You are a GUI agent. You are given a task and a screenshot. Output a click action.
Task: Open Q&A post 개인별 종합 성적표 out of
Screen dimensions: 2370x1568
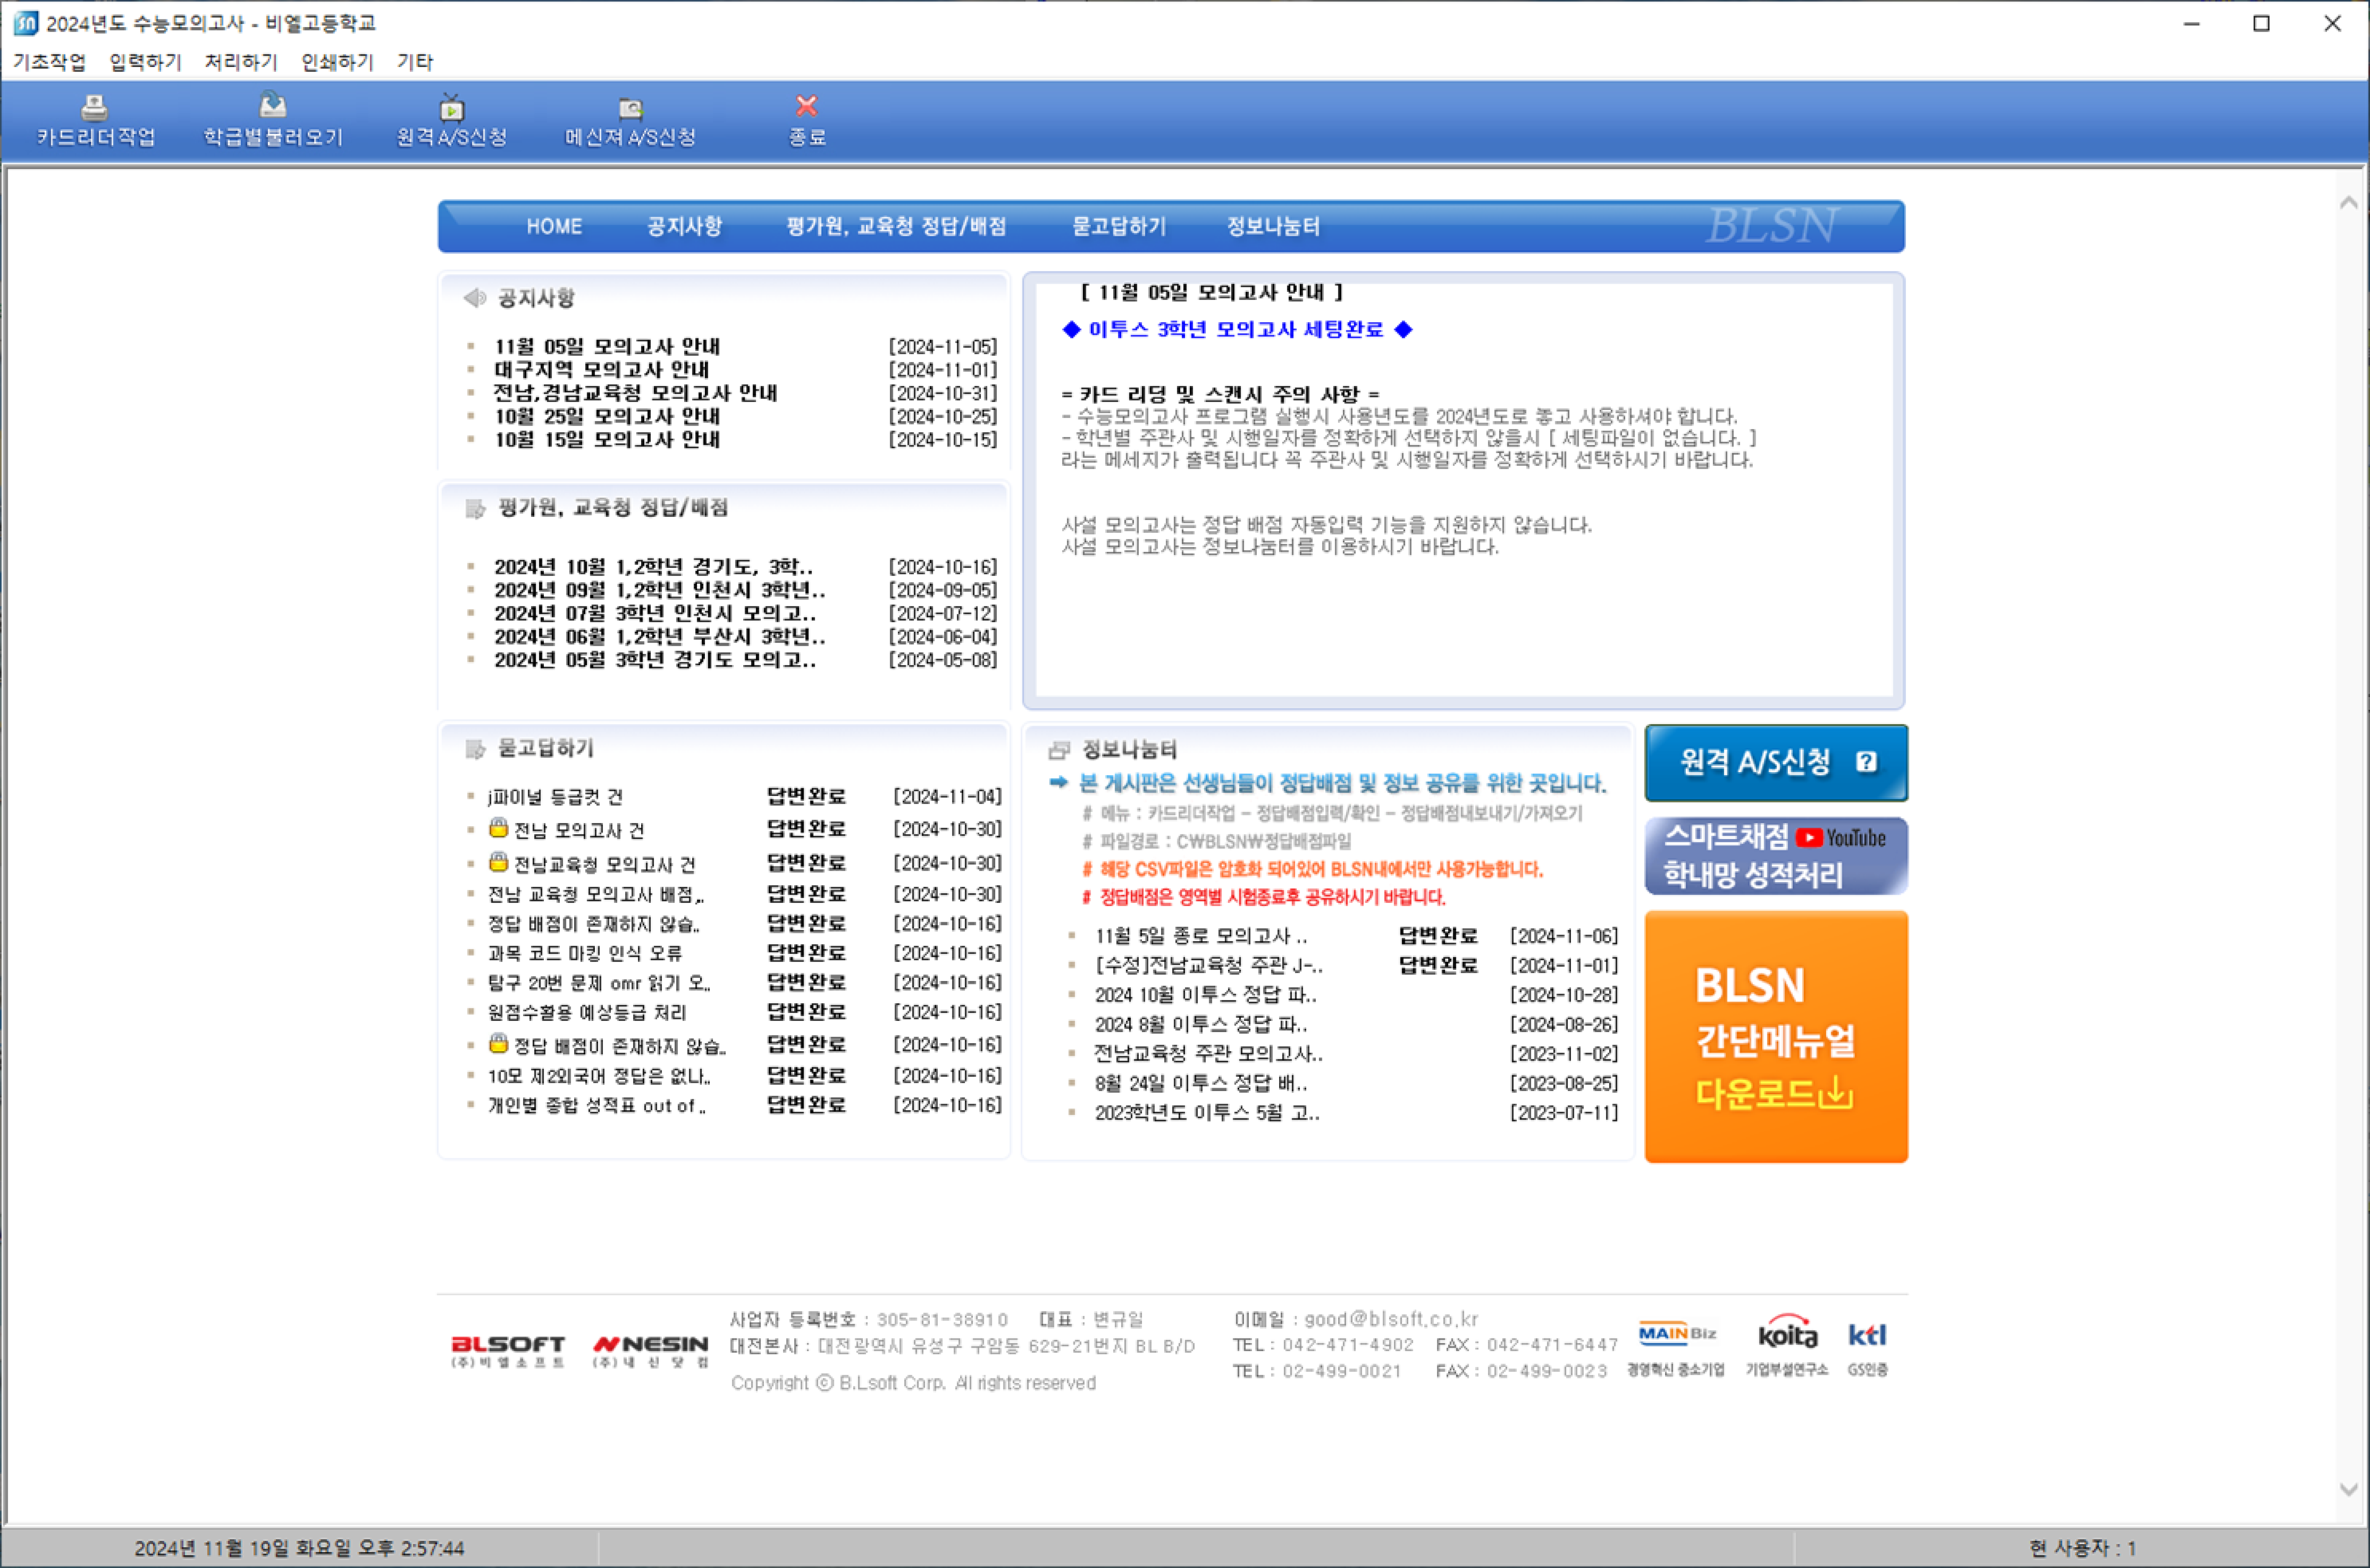pos(597,1105)
